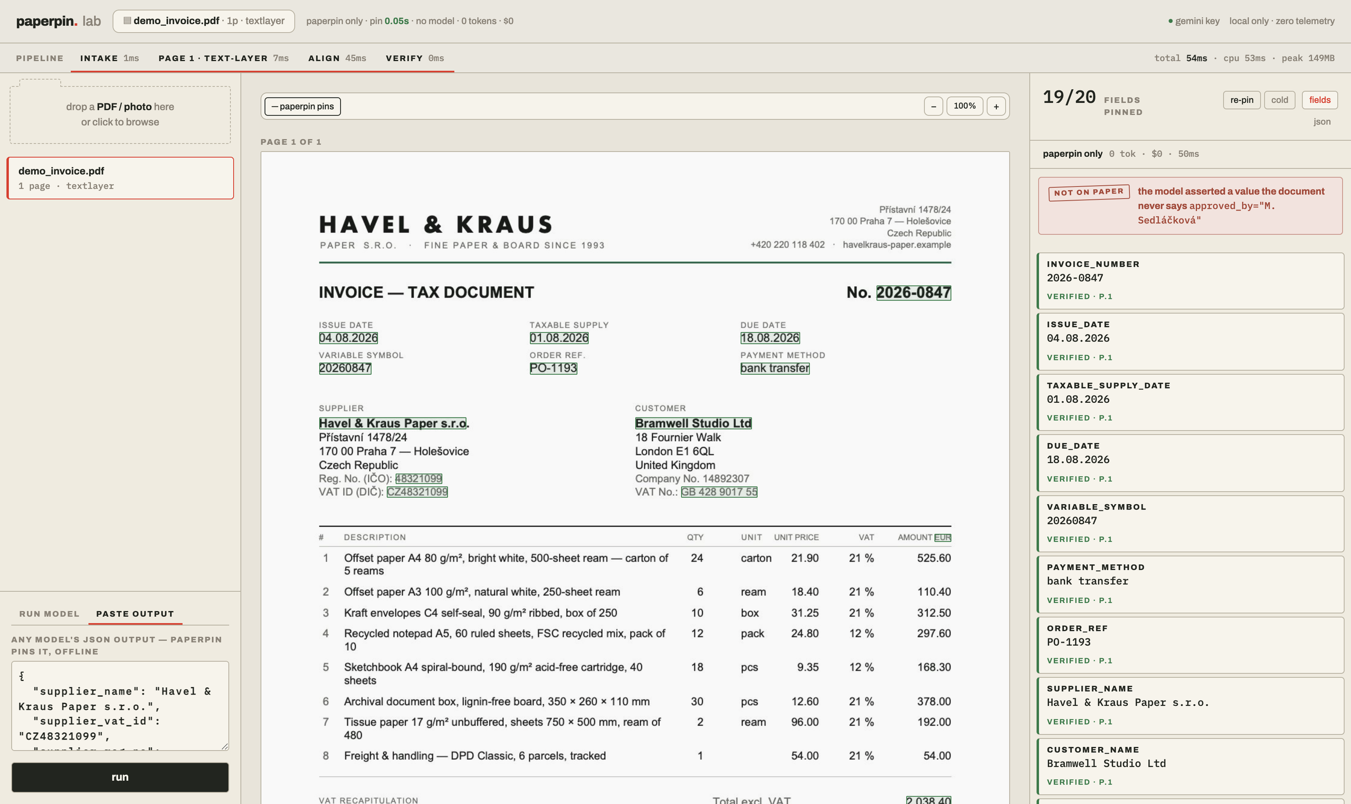Click the pinned Havel & Kraus Paper s.r.o. supplier

(x=393, y=423)
